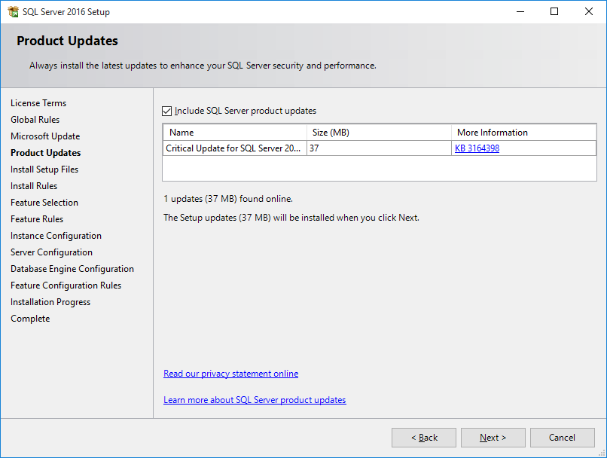Disable Include SQL Server product updates
The image size is (607, 458).
(166, 111)
